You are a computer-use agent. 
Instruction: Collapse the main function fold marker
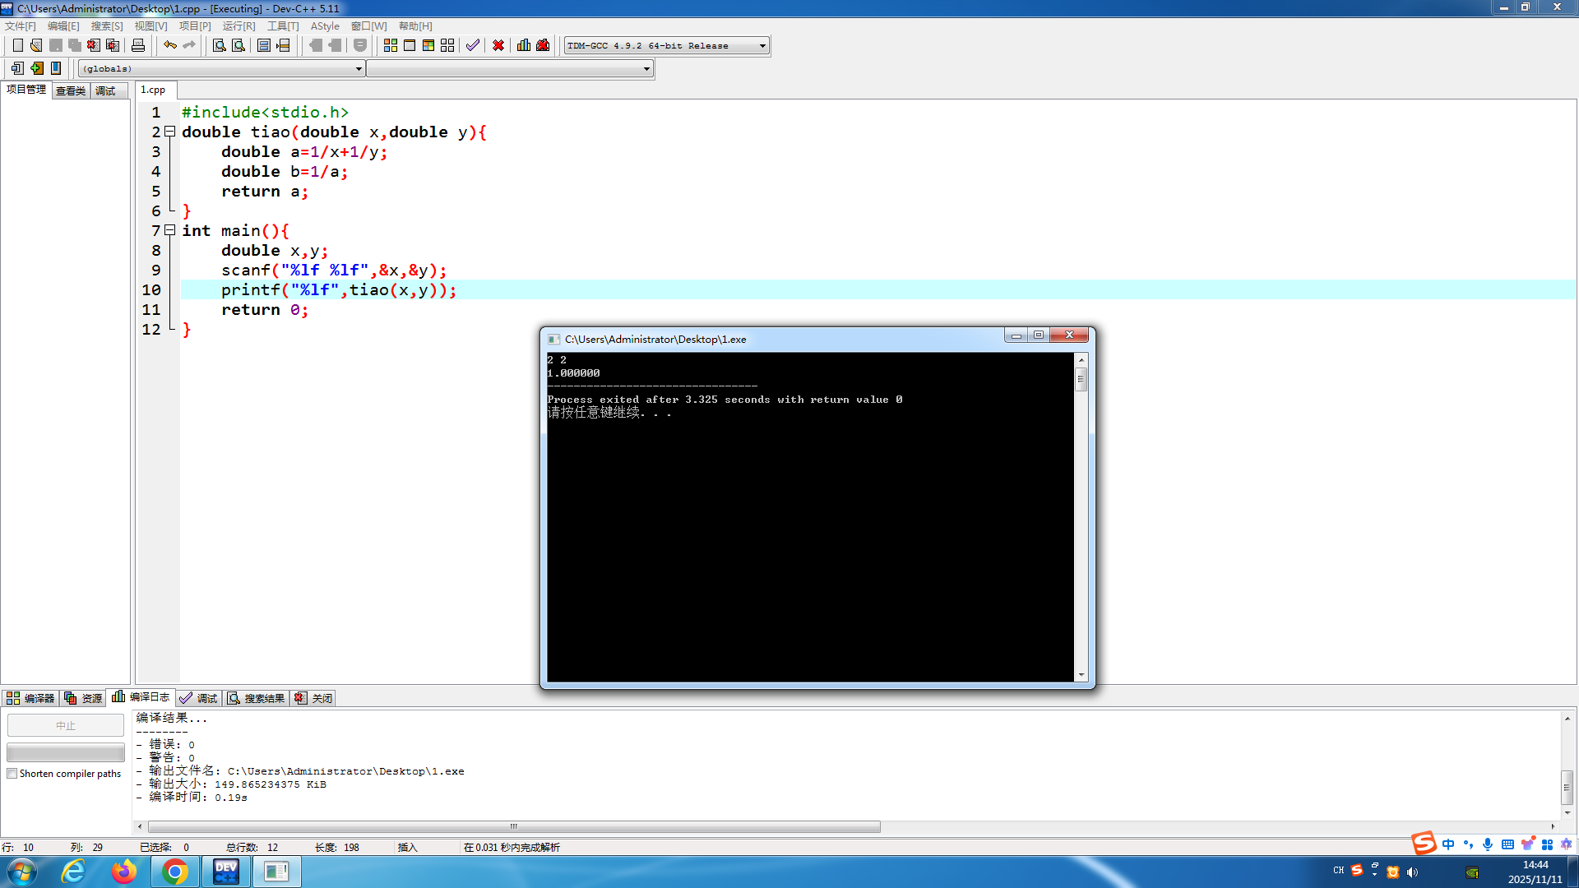tap(170, 230)
